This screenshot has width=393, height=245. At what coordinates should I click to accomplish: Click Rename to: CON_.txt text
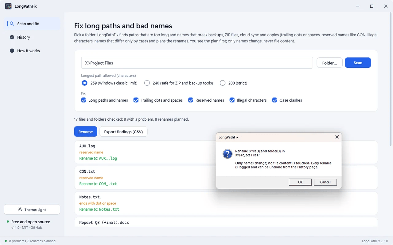tap(98, 184)
